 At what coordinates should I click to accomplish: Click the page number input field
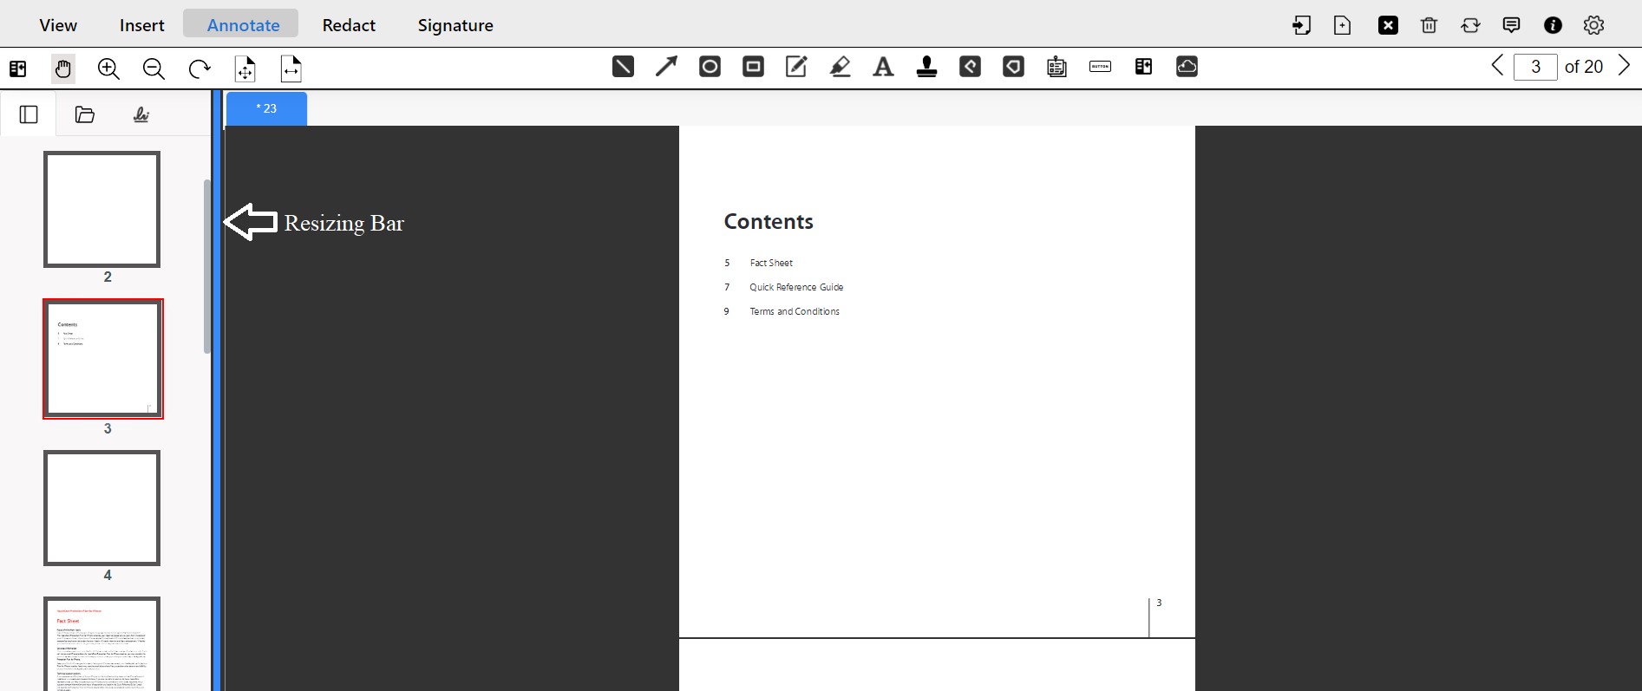(x=1535, y=67)
